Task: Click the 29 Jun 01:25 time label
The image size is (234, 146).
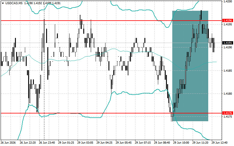Action: tap(66, 143)
